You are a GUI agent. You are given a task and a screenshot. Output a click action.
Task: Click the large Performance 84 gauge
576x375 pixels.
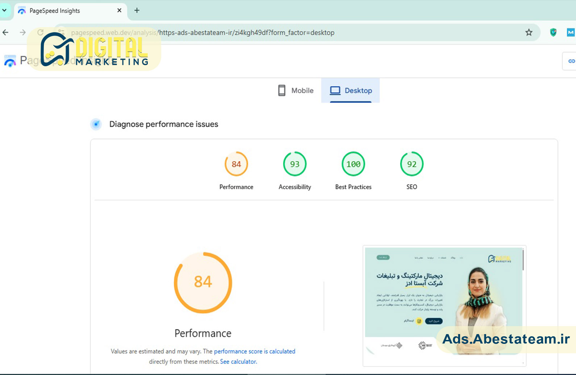coord(203,282)
